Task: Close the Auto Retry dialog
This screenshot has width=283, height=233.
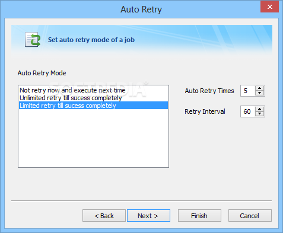Action: point(269,7)
